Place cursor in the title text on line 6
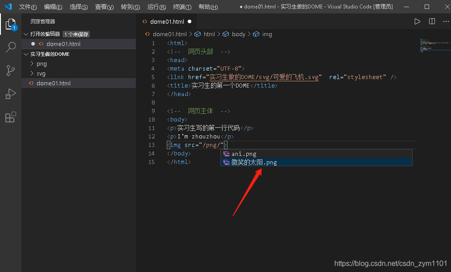The image size is (451, 272). point(220,85)
